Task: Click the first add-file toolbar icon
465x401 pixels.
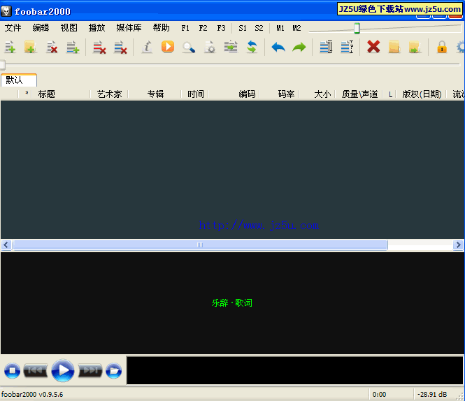Action: click(x=10, y=48)
